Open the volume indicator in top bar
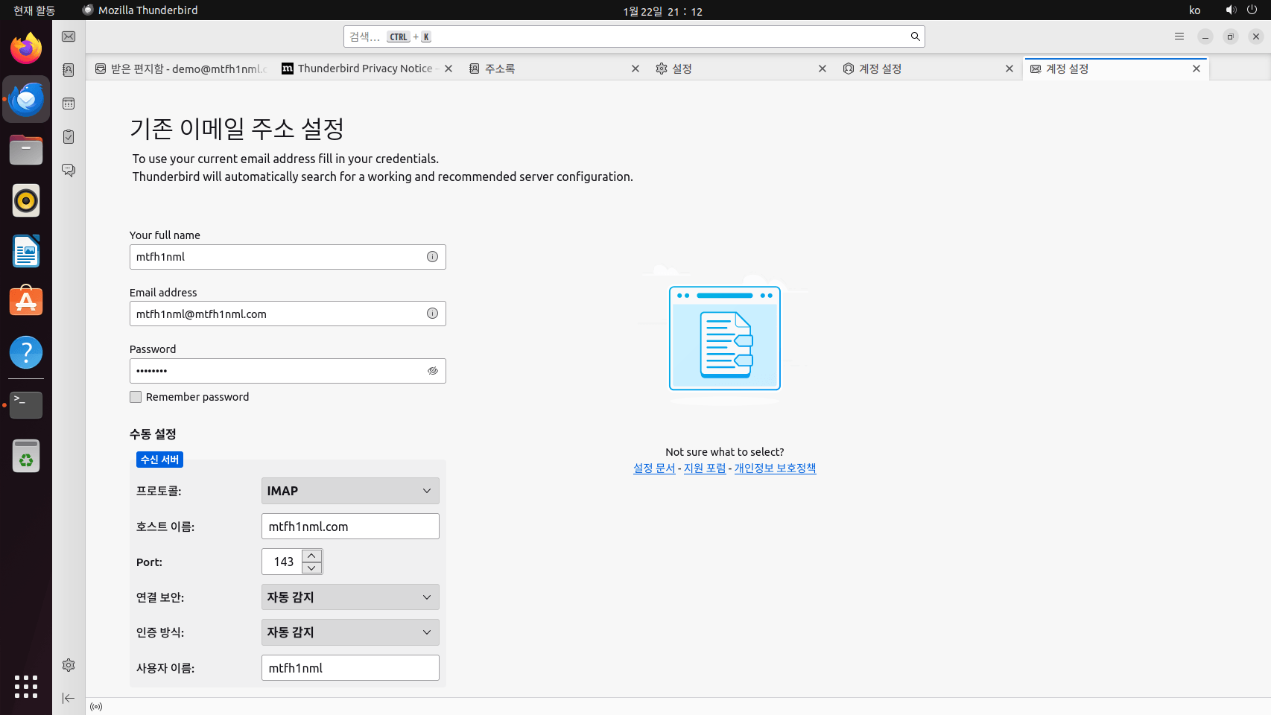Image resolution: width=1271 pixels, height=715 pixels. (1231, 10)
